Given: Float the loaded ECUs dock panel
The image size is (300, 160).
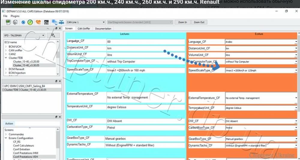Looking at the screenshot, I should coord(56,81).
